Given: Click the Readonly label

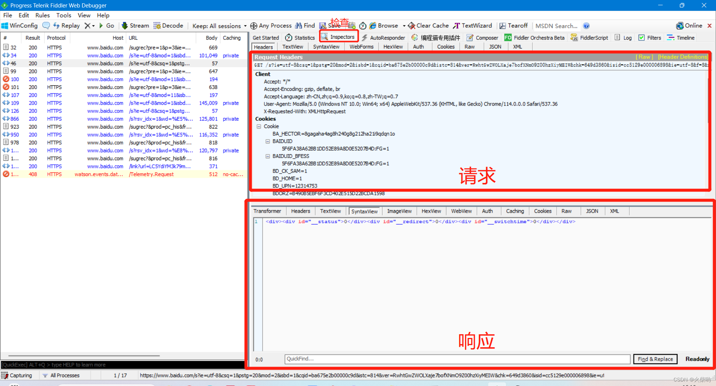Looking at the screenshot, I should point(697,359).
